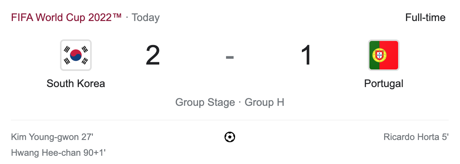Click the Full-time match status label
The height and width of the screenshot is (164, 460).
point(425,18)
